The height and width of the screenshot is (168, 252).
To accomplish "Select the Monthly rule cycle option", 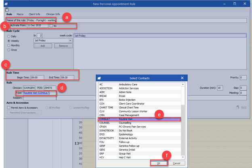I will (13, 45).
